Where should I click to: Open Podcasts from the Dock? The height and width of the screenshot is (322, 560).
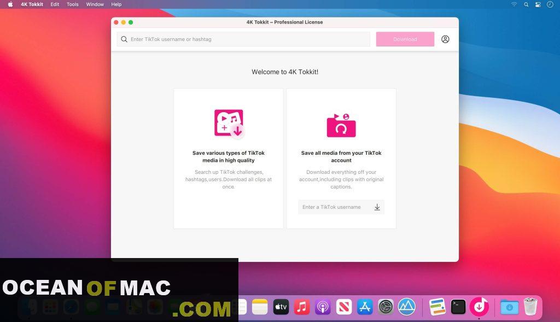[323, 307]
